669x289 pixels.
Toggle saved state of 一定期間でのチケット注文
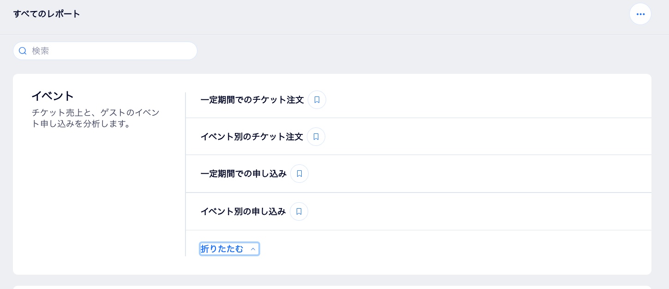[x=317, y=100]
